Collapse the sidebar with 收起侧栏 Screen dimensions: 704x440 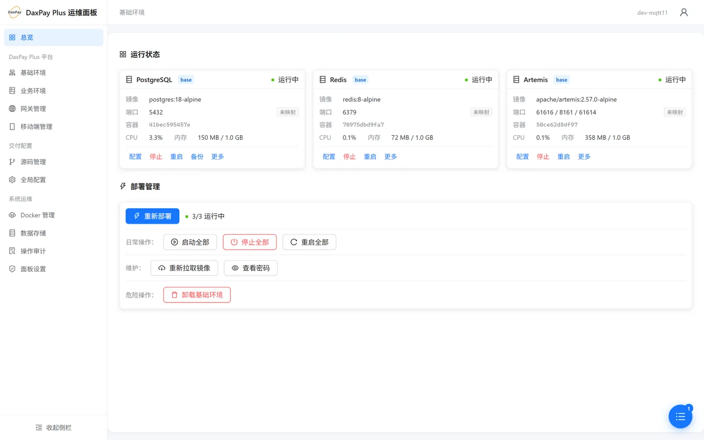coord(54,428)
